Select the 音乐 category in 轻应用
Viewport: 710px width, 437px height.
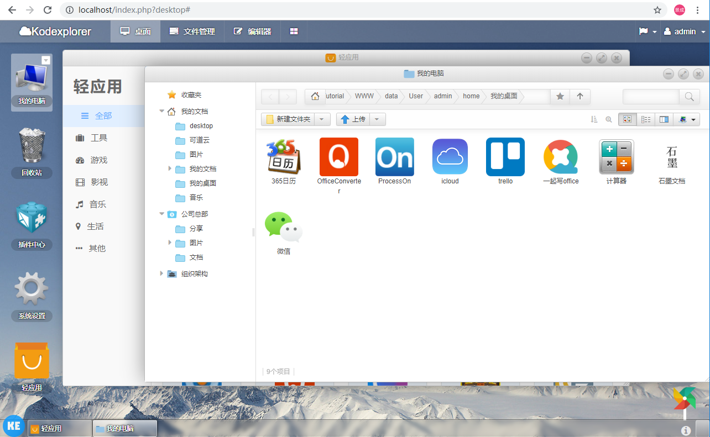(x=104, y=204)
